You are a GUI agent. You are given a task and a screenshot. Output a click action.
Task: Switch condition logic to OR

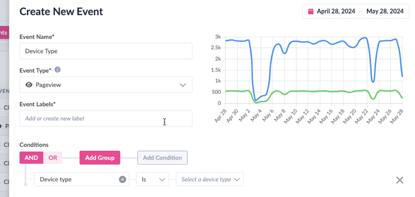(53, 158)
